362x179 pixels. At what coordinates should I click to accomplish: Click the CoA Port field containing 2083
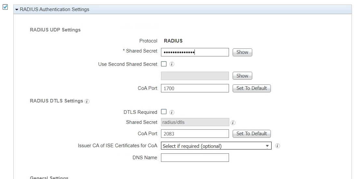195,134
